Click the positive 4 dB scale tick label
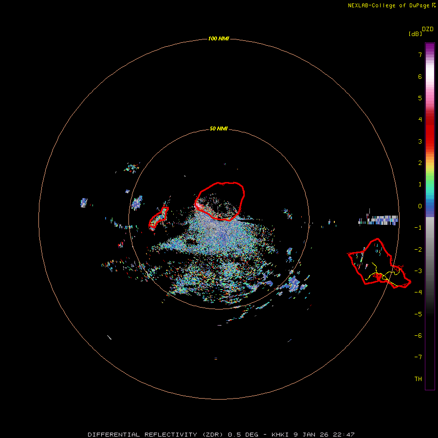The image size is (438, 438). coord(420,120)
